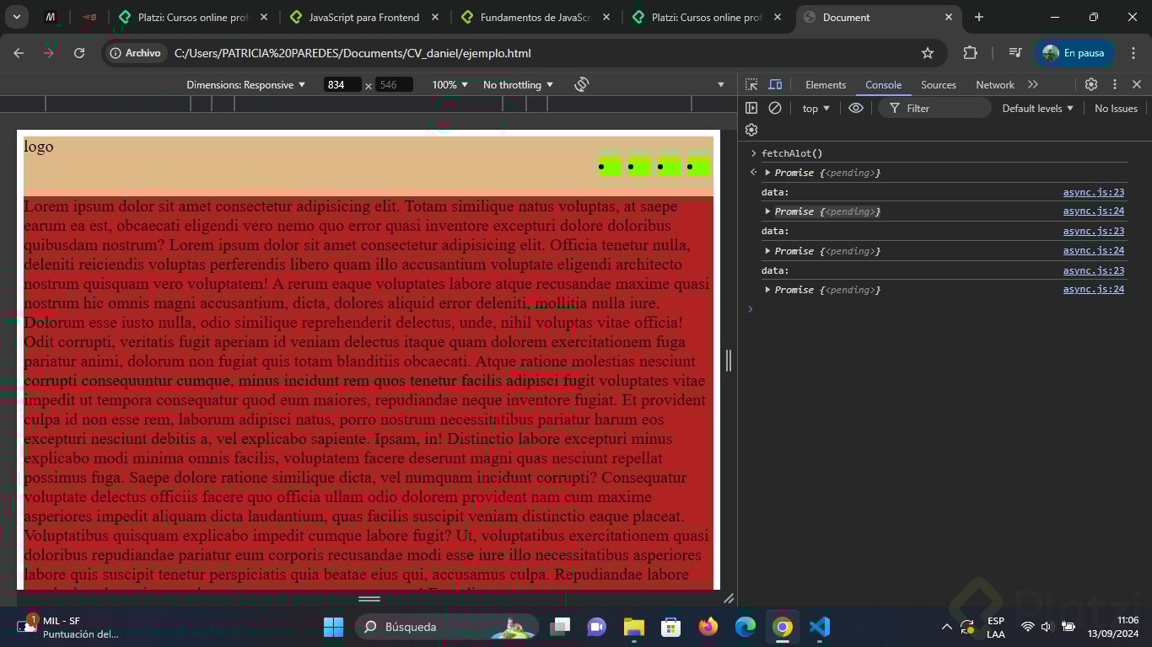The image size is (1152, 647).
Task: Click the viewport right-edge resize handle
Action: [x=729, y=361]
